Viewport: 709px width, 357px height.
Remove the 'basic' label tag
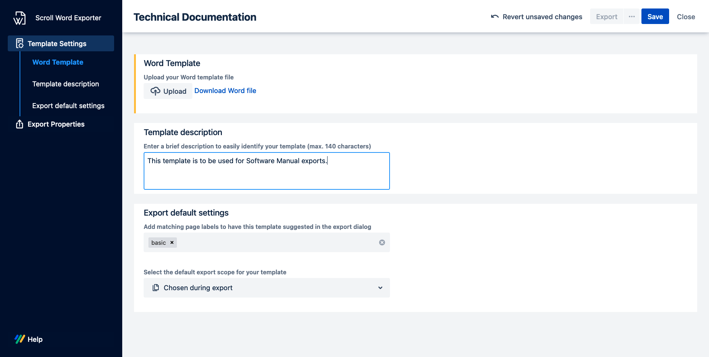[x=172, y=243]
